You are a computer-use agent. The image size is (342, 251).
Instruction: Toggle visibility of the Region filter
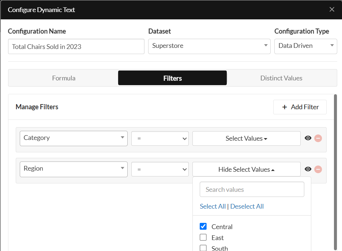[308, 169]
